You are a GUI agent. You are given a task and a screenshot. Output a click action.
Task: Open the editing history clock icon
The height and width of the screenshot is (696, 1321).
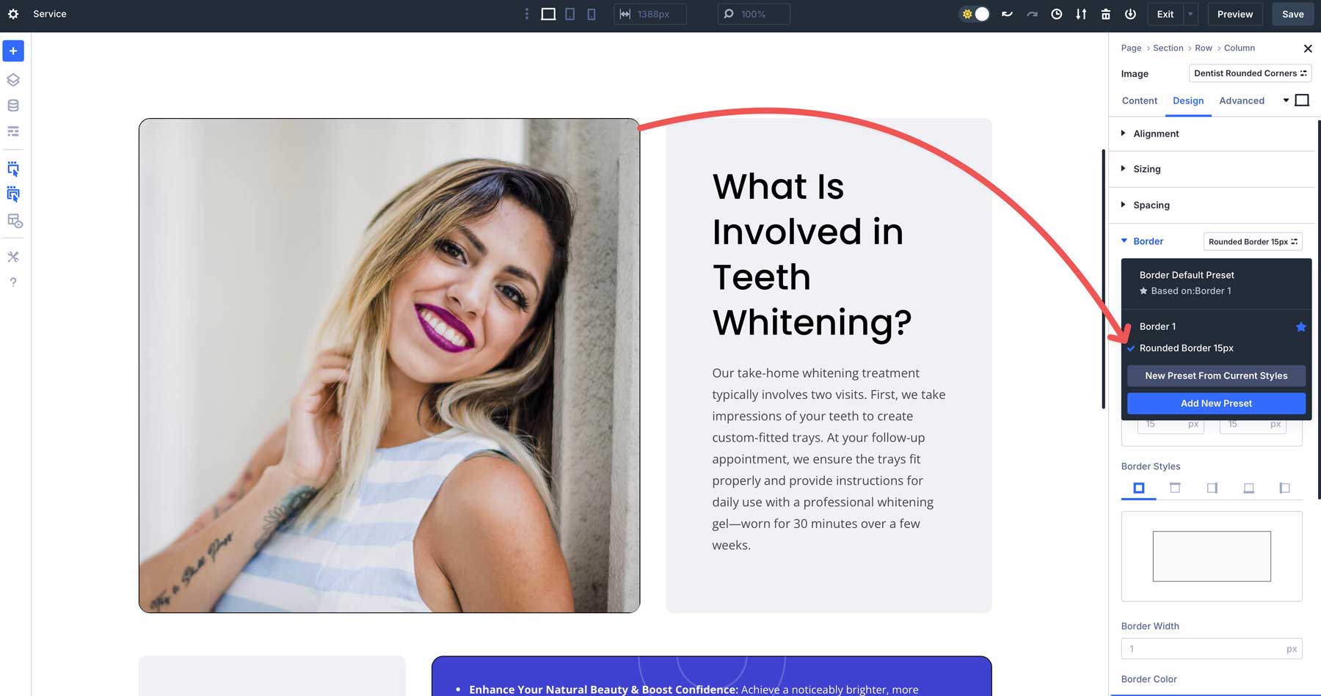(1056, 14)
